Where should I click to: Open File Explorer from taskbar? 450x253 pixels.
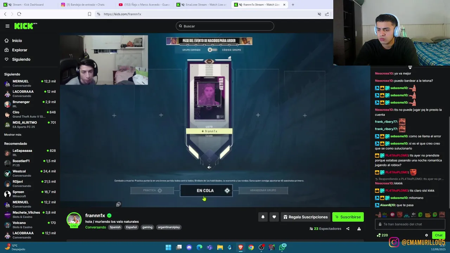click(220, 247)
